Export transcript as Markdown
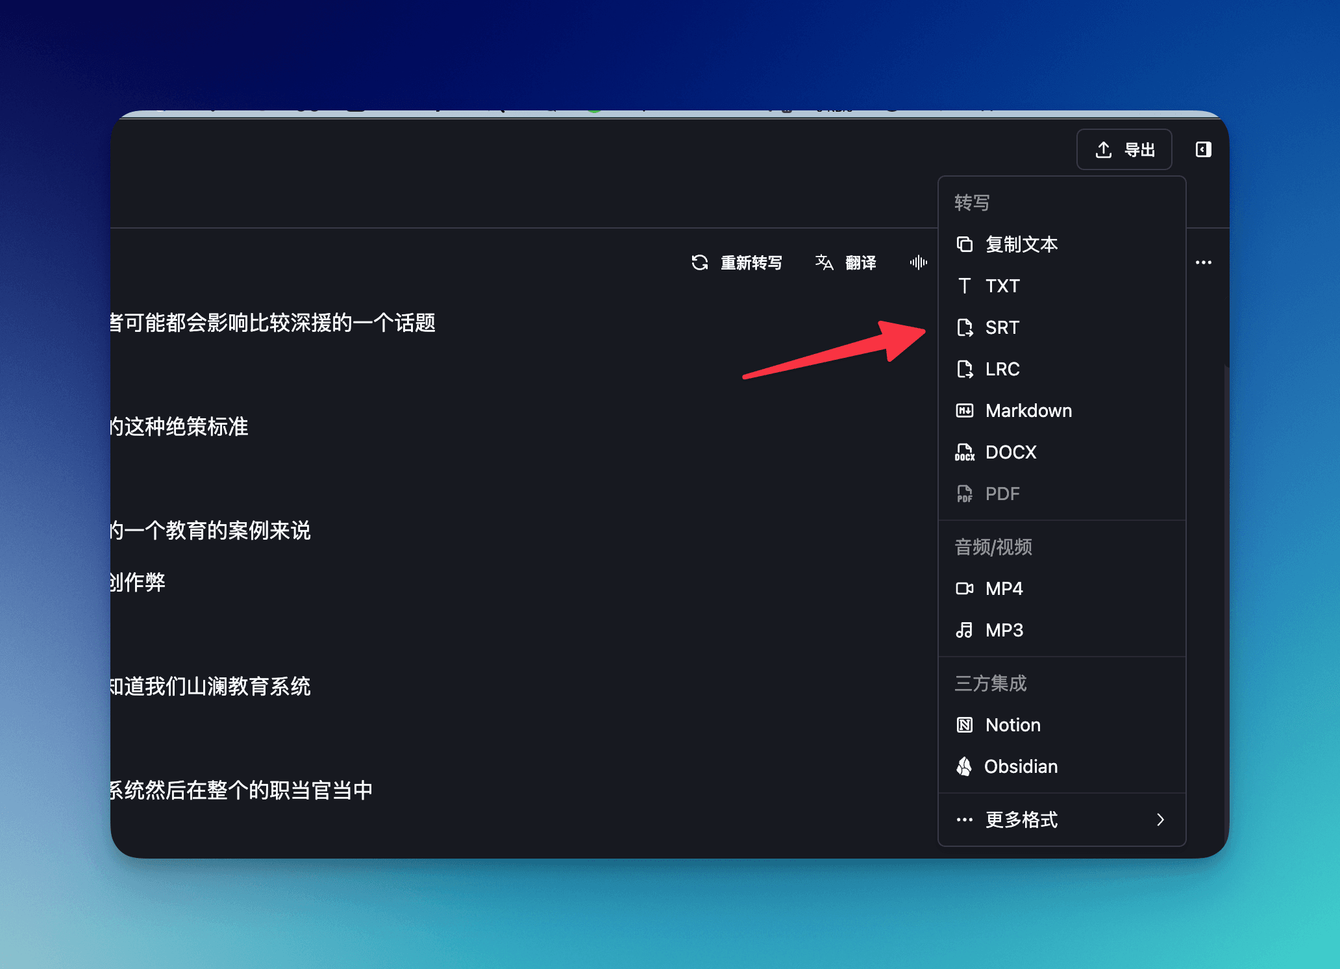This screenshot has width=1340, height=969. (1062, 410)
